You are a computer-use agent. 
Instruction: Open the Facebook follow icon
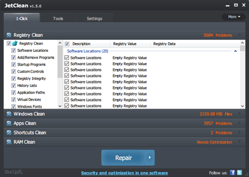point(232,173)
